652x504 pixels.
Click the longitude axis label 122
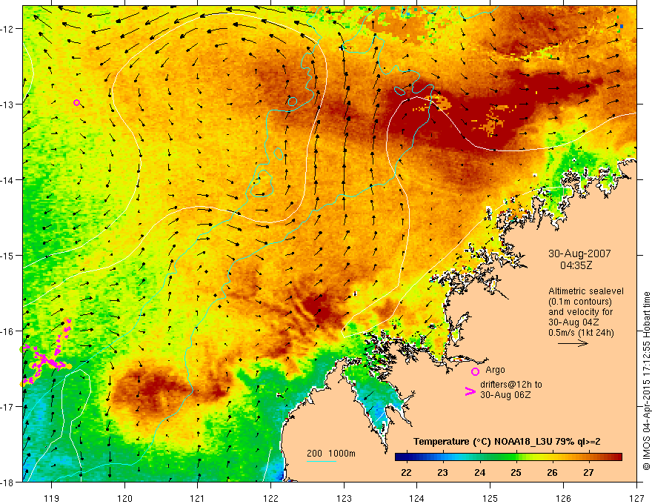tap(270, 498)
